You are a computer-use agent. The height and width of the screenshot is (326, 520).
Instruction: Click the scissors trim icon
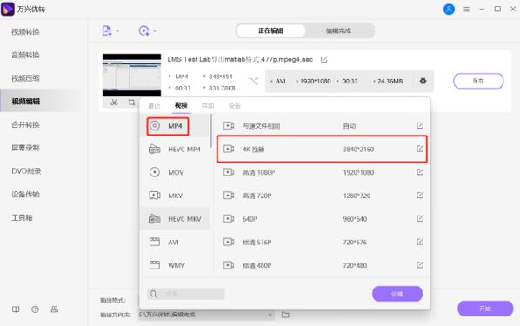coord(114,103)
